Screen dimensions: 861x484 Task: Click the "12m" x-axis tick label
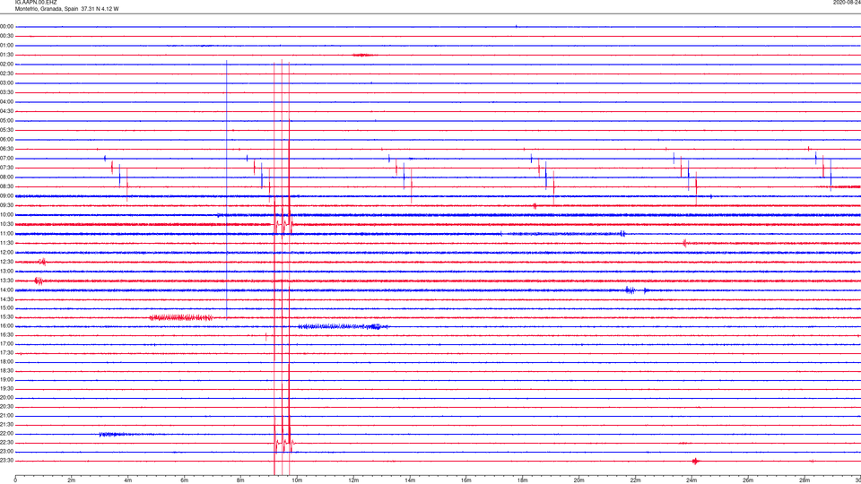353,480
